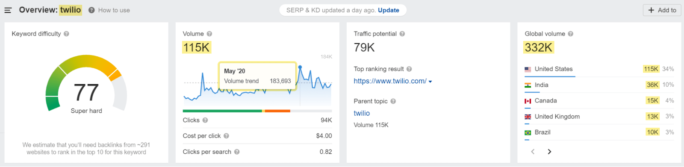
Task: Click the Update SERP link
Action: click(x=389, y=10)
